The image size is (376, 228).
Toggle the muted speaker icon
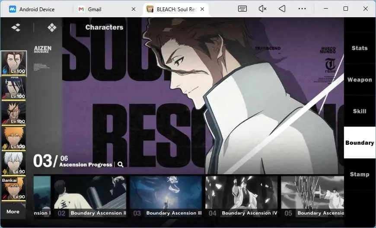[262, 9]
